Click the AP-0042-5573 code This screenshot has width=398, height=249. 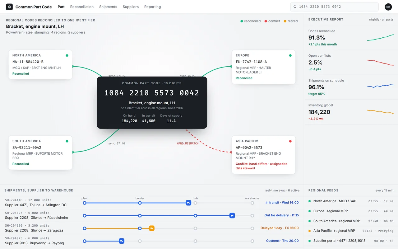[x=249, y=148]
